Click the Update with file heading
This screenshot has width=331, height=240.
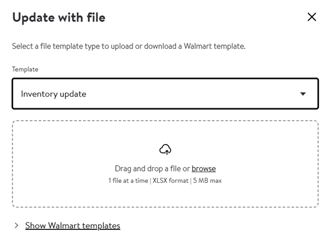tap(59, 17)
